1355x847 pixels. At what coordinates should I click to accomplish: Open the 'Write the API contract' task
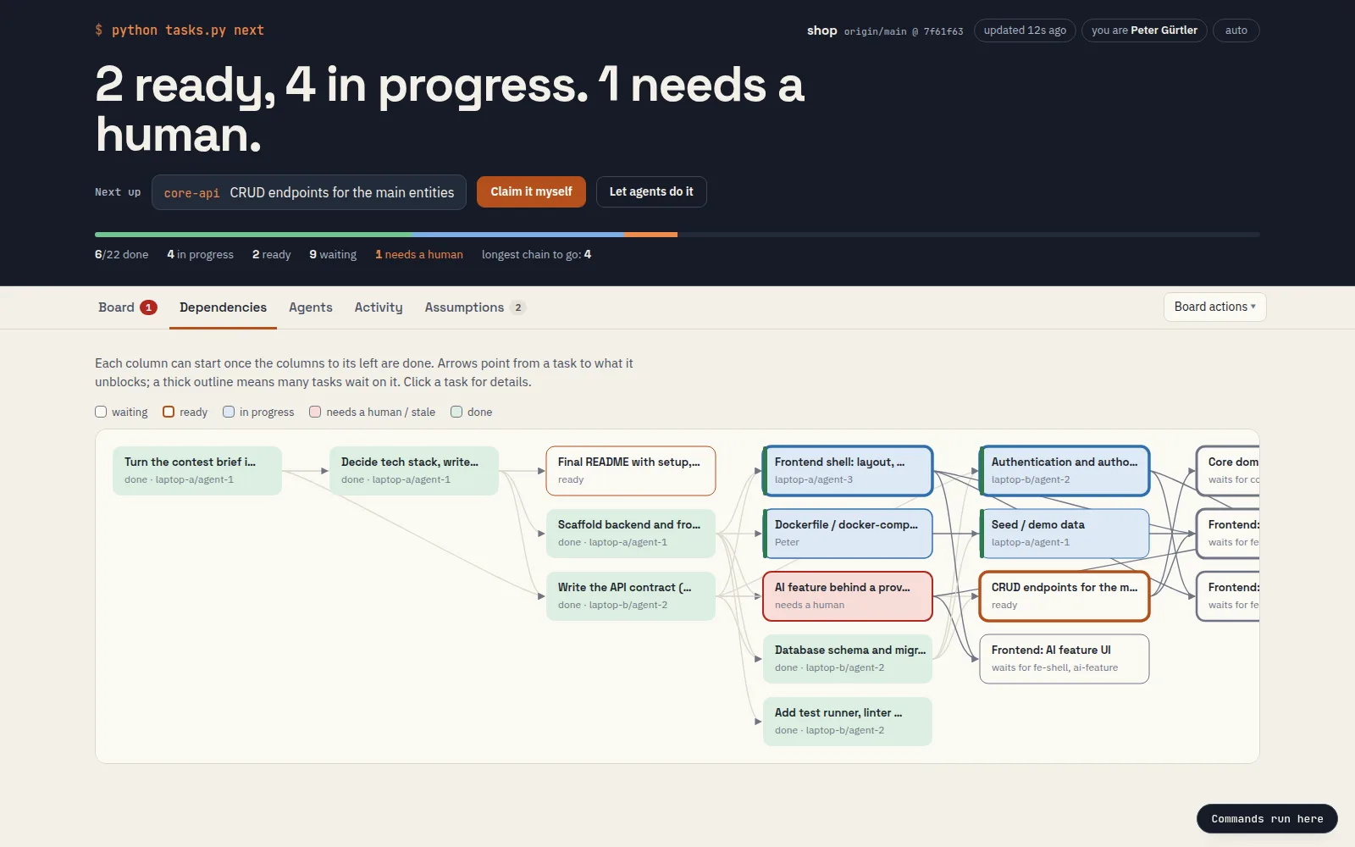click(631, 596)
